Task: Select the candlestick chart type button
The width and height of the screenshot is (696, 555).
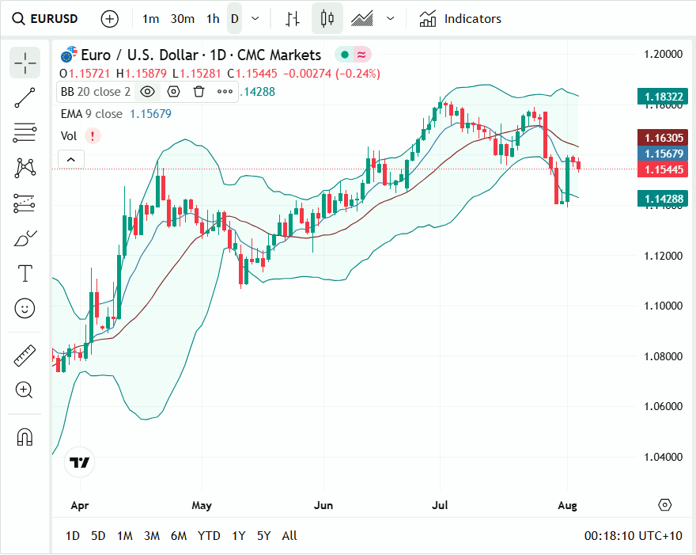Action: tap(327, 18)
